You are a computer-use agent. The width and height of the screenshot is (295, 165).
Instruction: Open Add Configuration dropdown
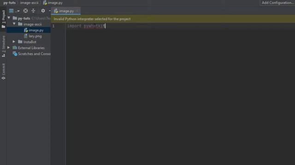click(277, 3)
